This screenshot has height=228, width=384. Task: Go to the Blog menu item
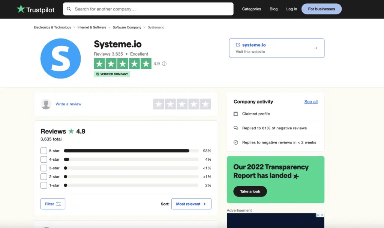(x=274, y=9)
